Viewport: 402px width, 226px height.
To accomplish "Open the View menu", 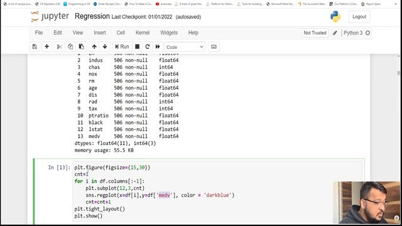I will (78, 33).
